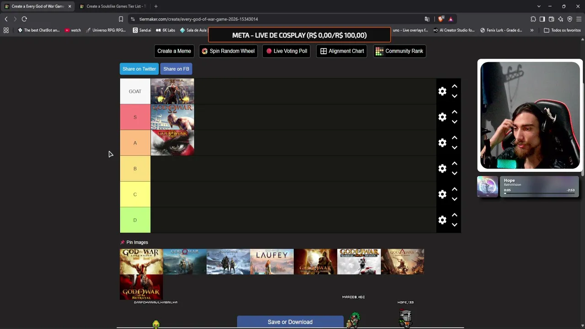Click the browser back arrow
This screenshot has width=585, height=329.
pyautogui.click(x=6, y=19)
